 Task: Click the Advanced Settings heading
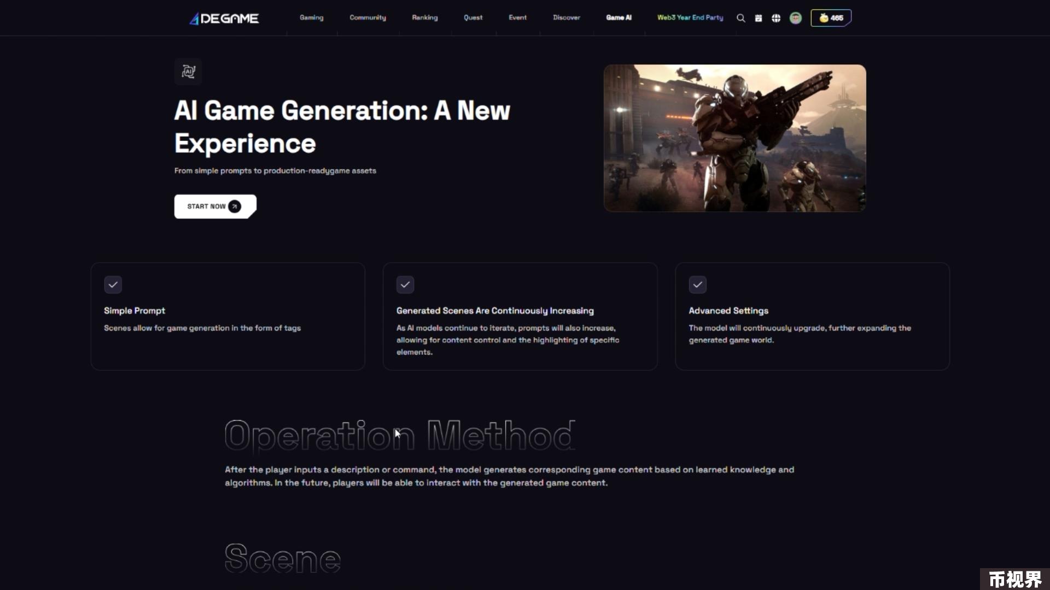click(728, 311)
